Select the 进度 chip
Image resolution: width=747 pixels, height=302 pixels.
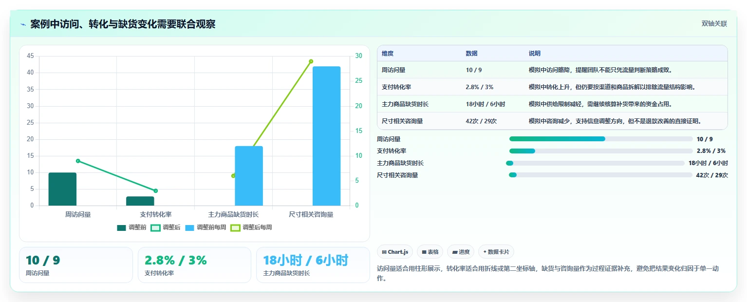(461, 252)
